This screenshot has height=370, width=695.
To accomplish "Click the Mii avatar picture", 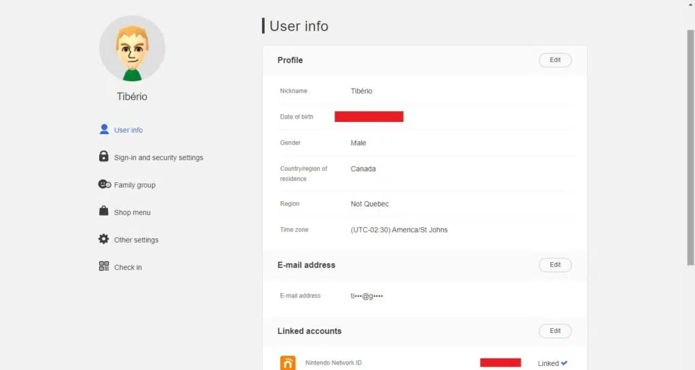I will (132, 49).
